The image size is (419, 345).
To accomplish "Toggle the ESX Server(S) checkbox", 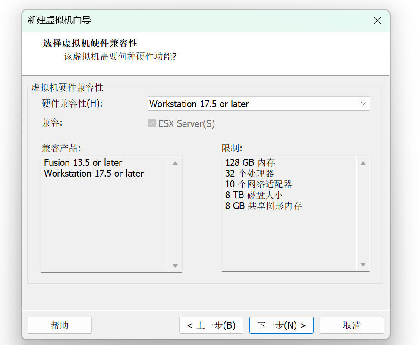I will click(152, 123).
